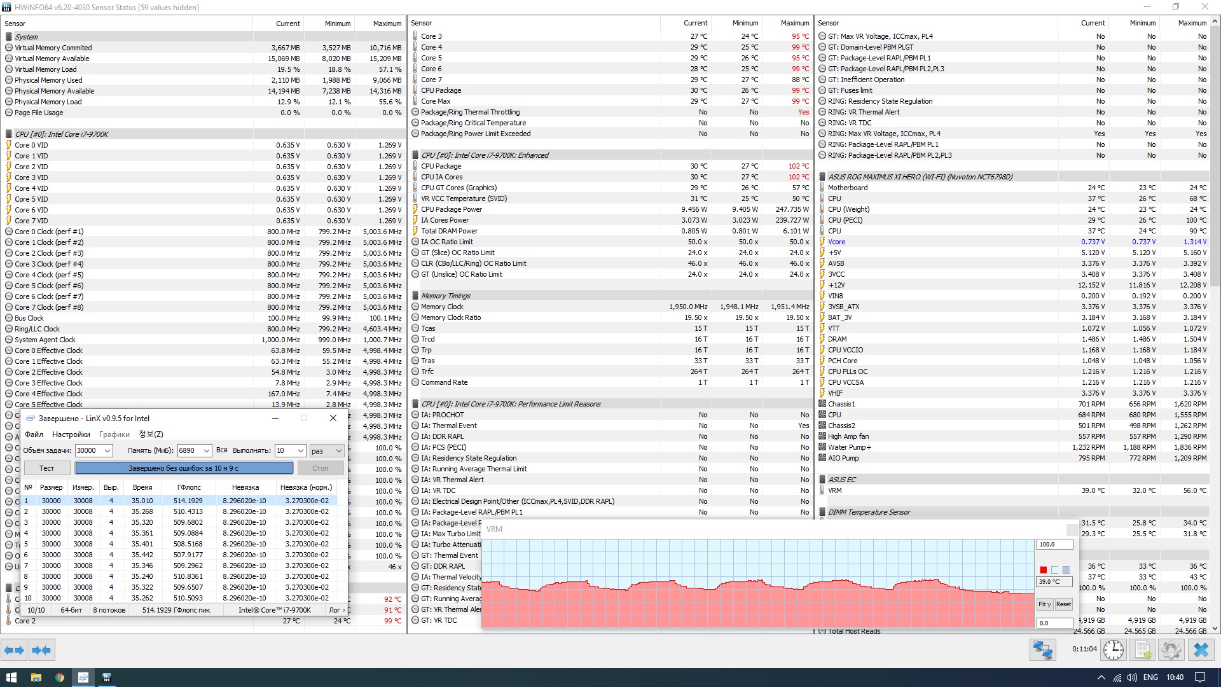Click the Лог expander in LinX status bar
The image size is (1221, 687).
pos(337,610)
